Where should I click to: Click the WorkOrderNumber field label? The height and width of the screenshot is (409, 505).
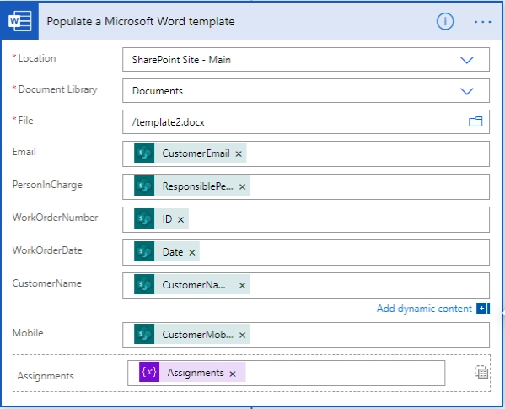(55, 218)
